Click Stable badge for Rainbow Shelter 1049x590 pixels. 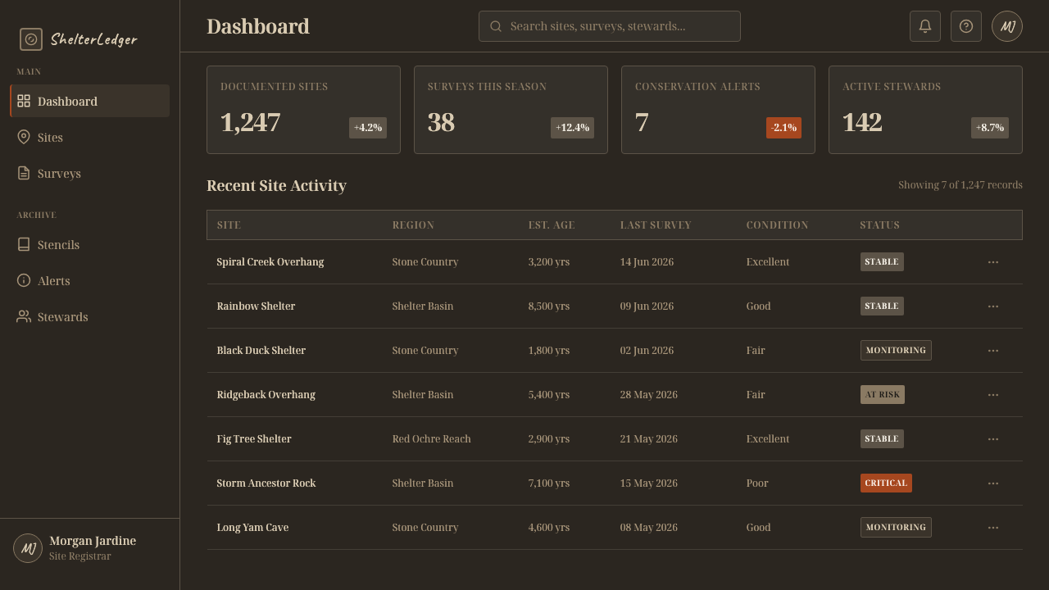coord(882,306)
